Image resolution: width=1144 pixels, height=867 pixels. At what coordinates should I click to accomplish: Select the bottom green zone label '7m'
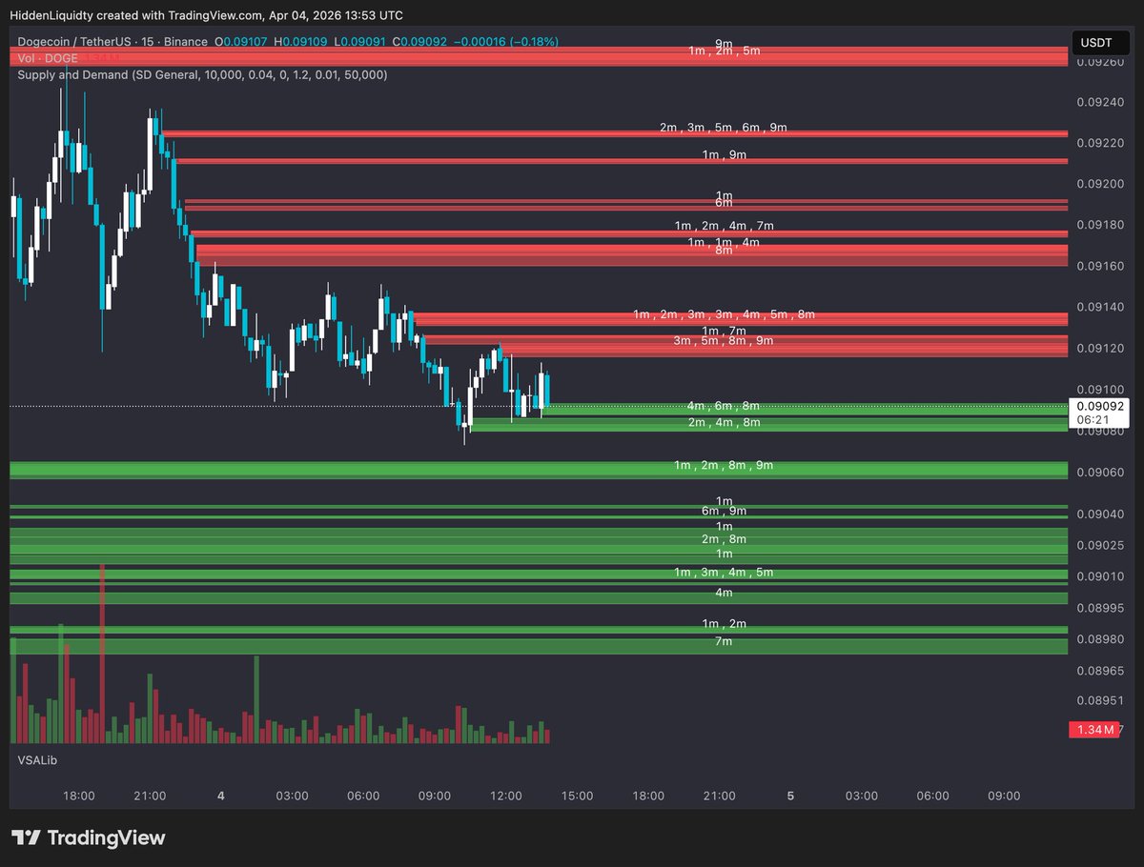(x=724, y=642)
